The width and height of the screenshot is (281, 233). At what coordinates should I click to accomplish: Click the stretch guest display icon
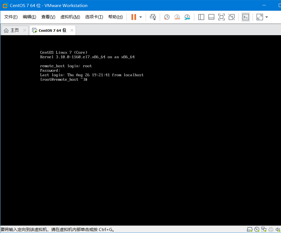pyautogui.click(x=260, y=17)
